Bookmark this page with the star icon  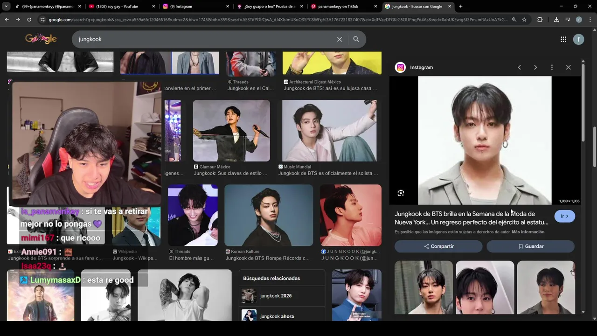(x=524, y=20)
